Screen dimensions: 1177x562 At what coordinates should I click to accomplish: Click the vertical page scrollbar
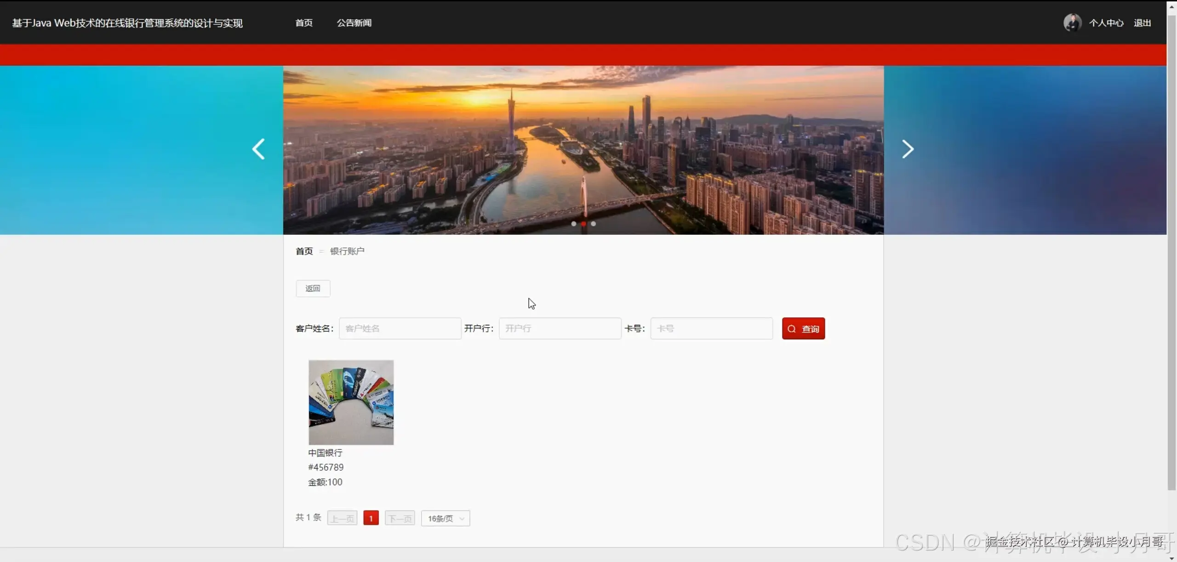pos(1171,253)
